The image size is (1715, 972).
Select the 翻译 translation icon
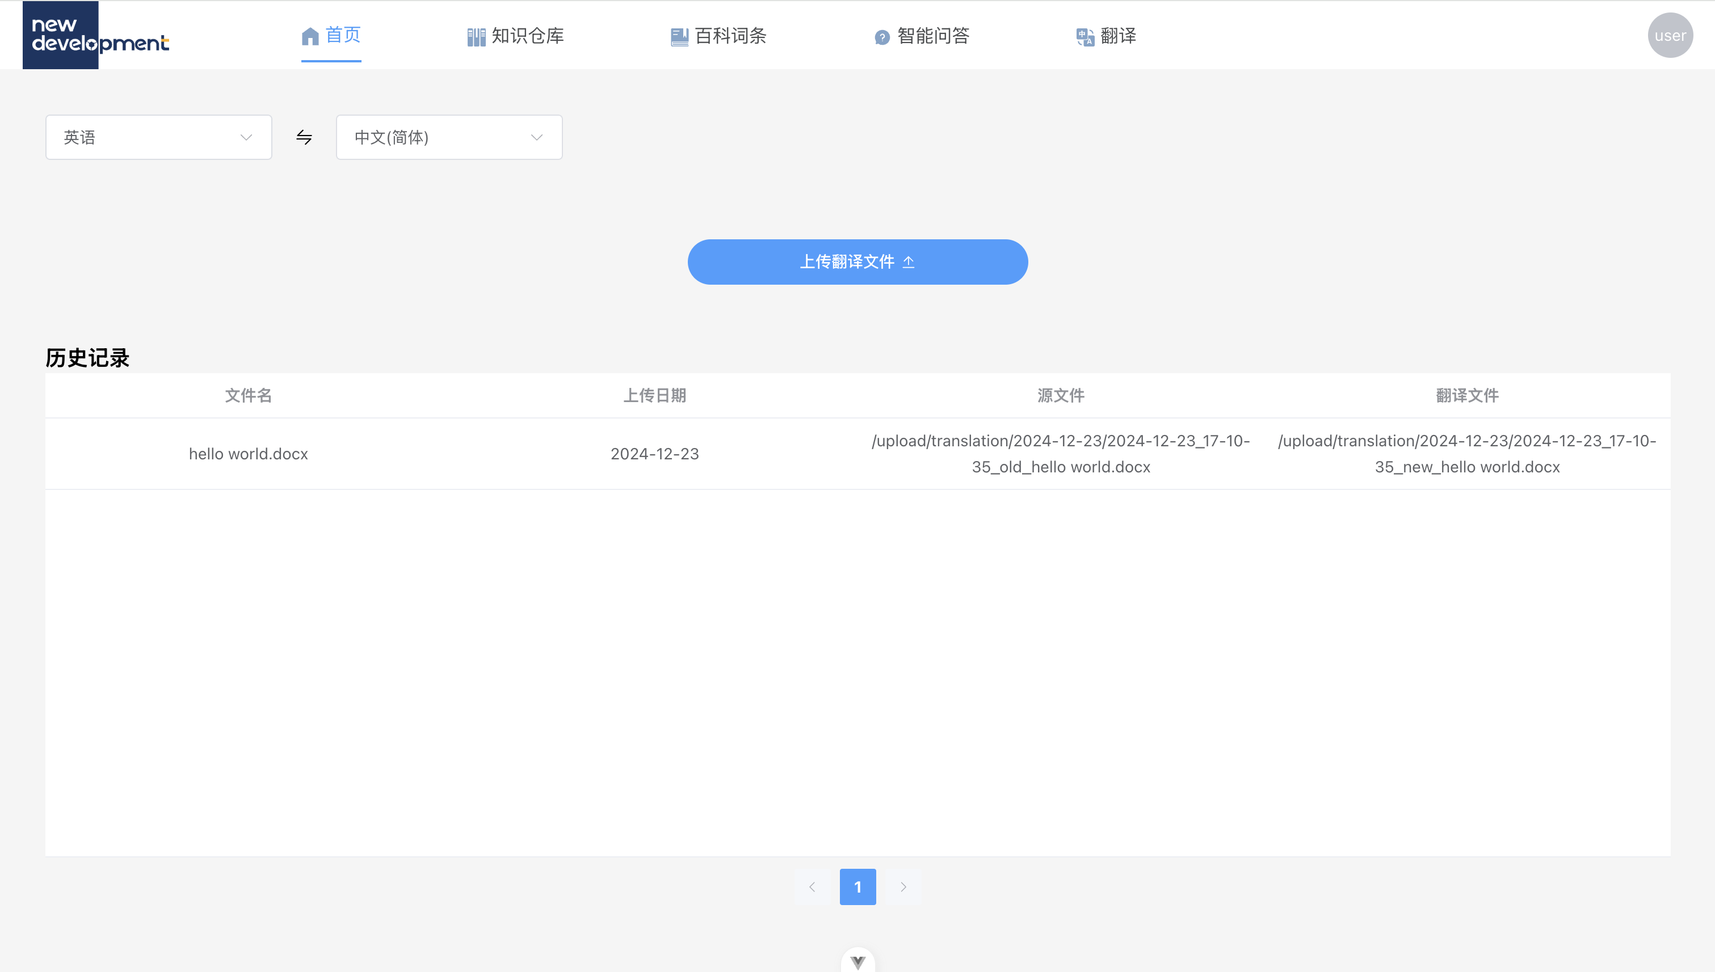[1083, 36]
